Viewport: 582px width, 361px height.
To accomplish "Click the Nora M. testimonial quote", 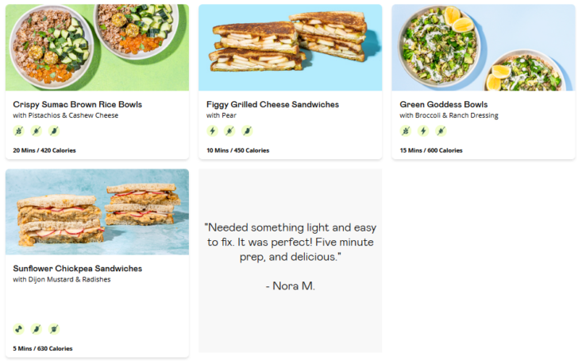I will [x=290, y=243].
